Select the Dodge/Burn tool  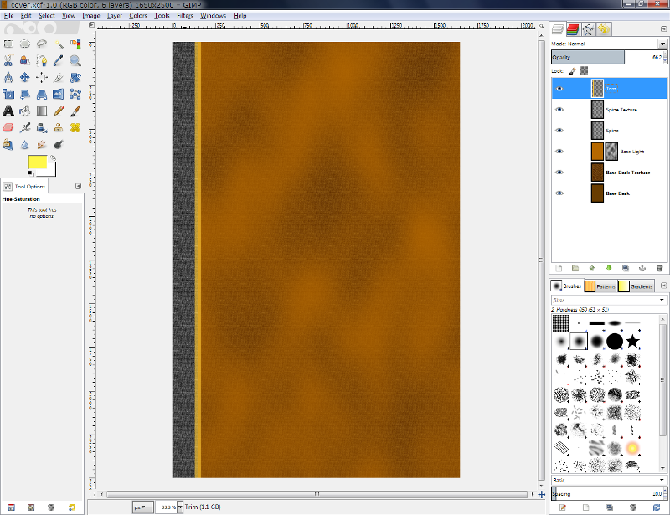coord(59,145)
